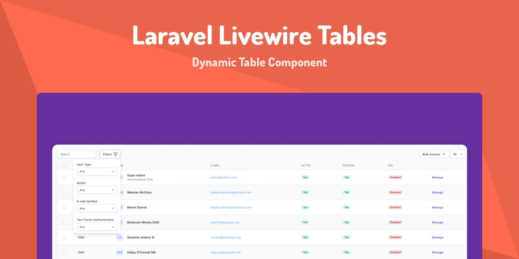The image size is (519, 259).
Task: Select the header checkbox to mark all rows
Action: pyautogui.click(x=65, y=165)
